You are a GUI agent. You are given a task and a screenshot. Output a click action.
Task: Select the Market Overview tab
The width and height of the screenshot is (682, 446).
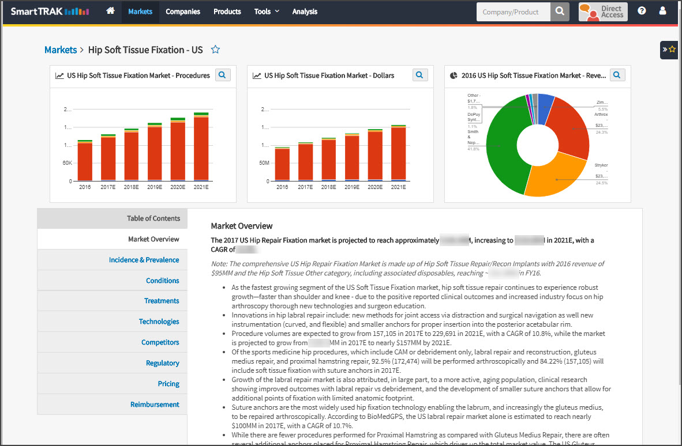tap(112, 239)
